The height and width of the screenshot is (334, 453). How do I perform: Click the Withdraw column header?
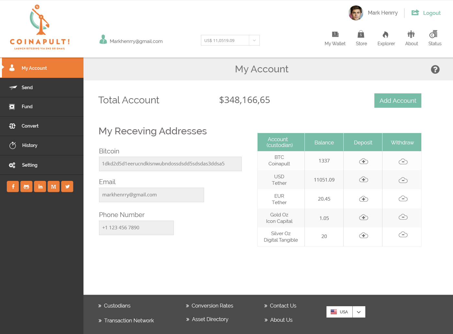point(402,142)
